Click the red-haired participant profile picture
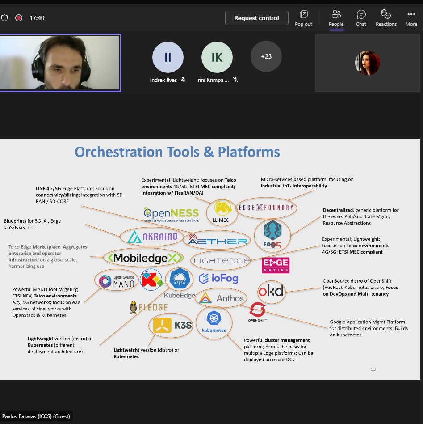 click(367, 63)
